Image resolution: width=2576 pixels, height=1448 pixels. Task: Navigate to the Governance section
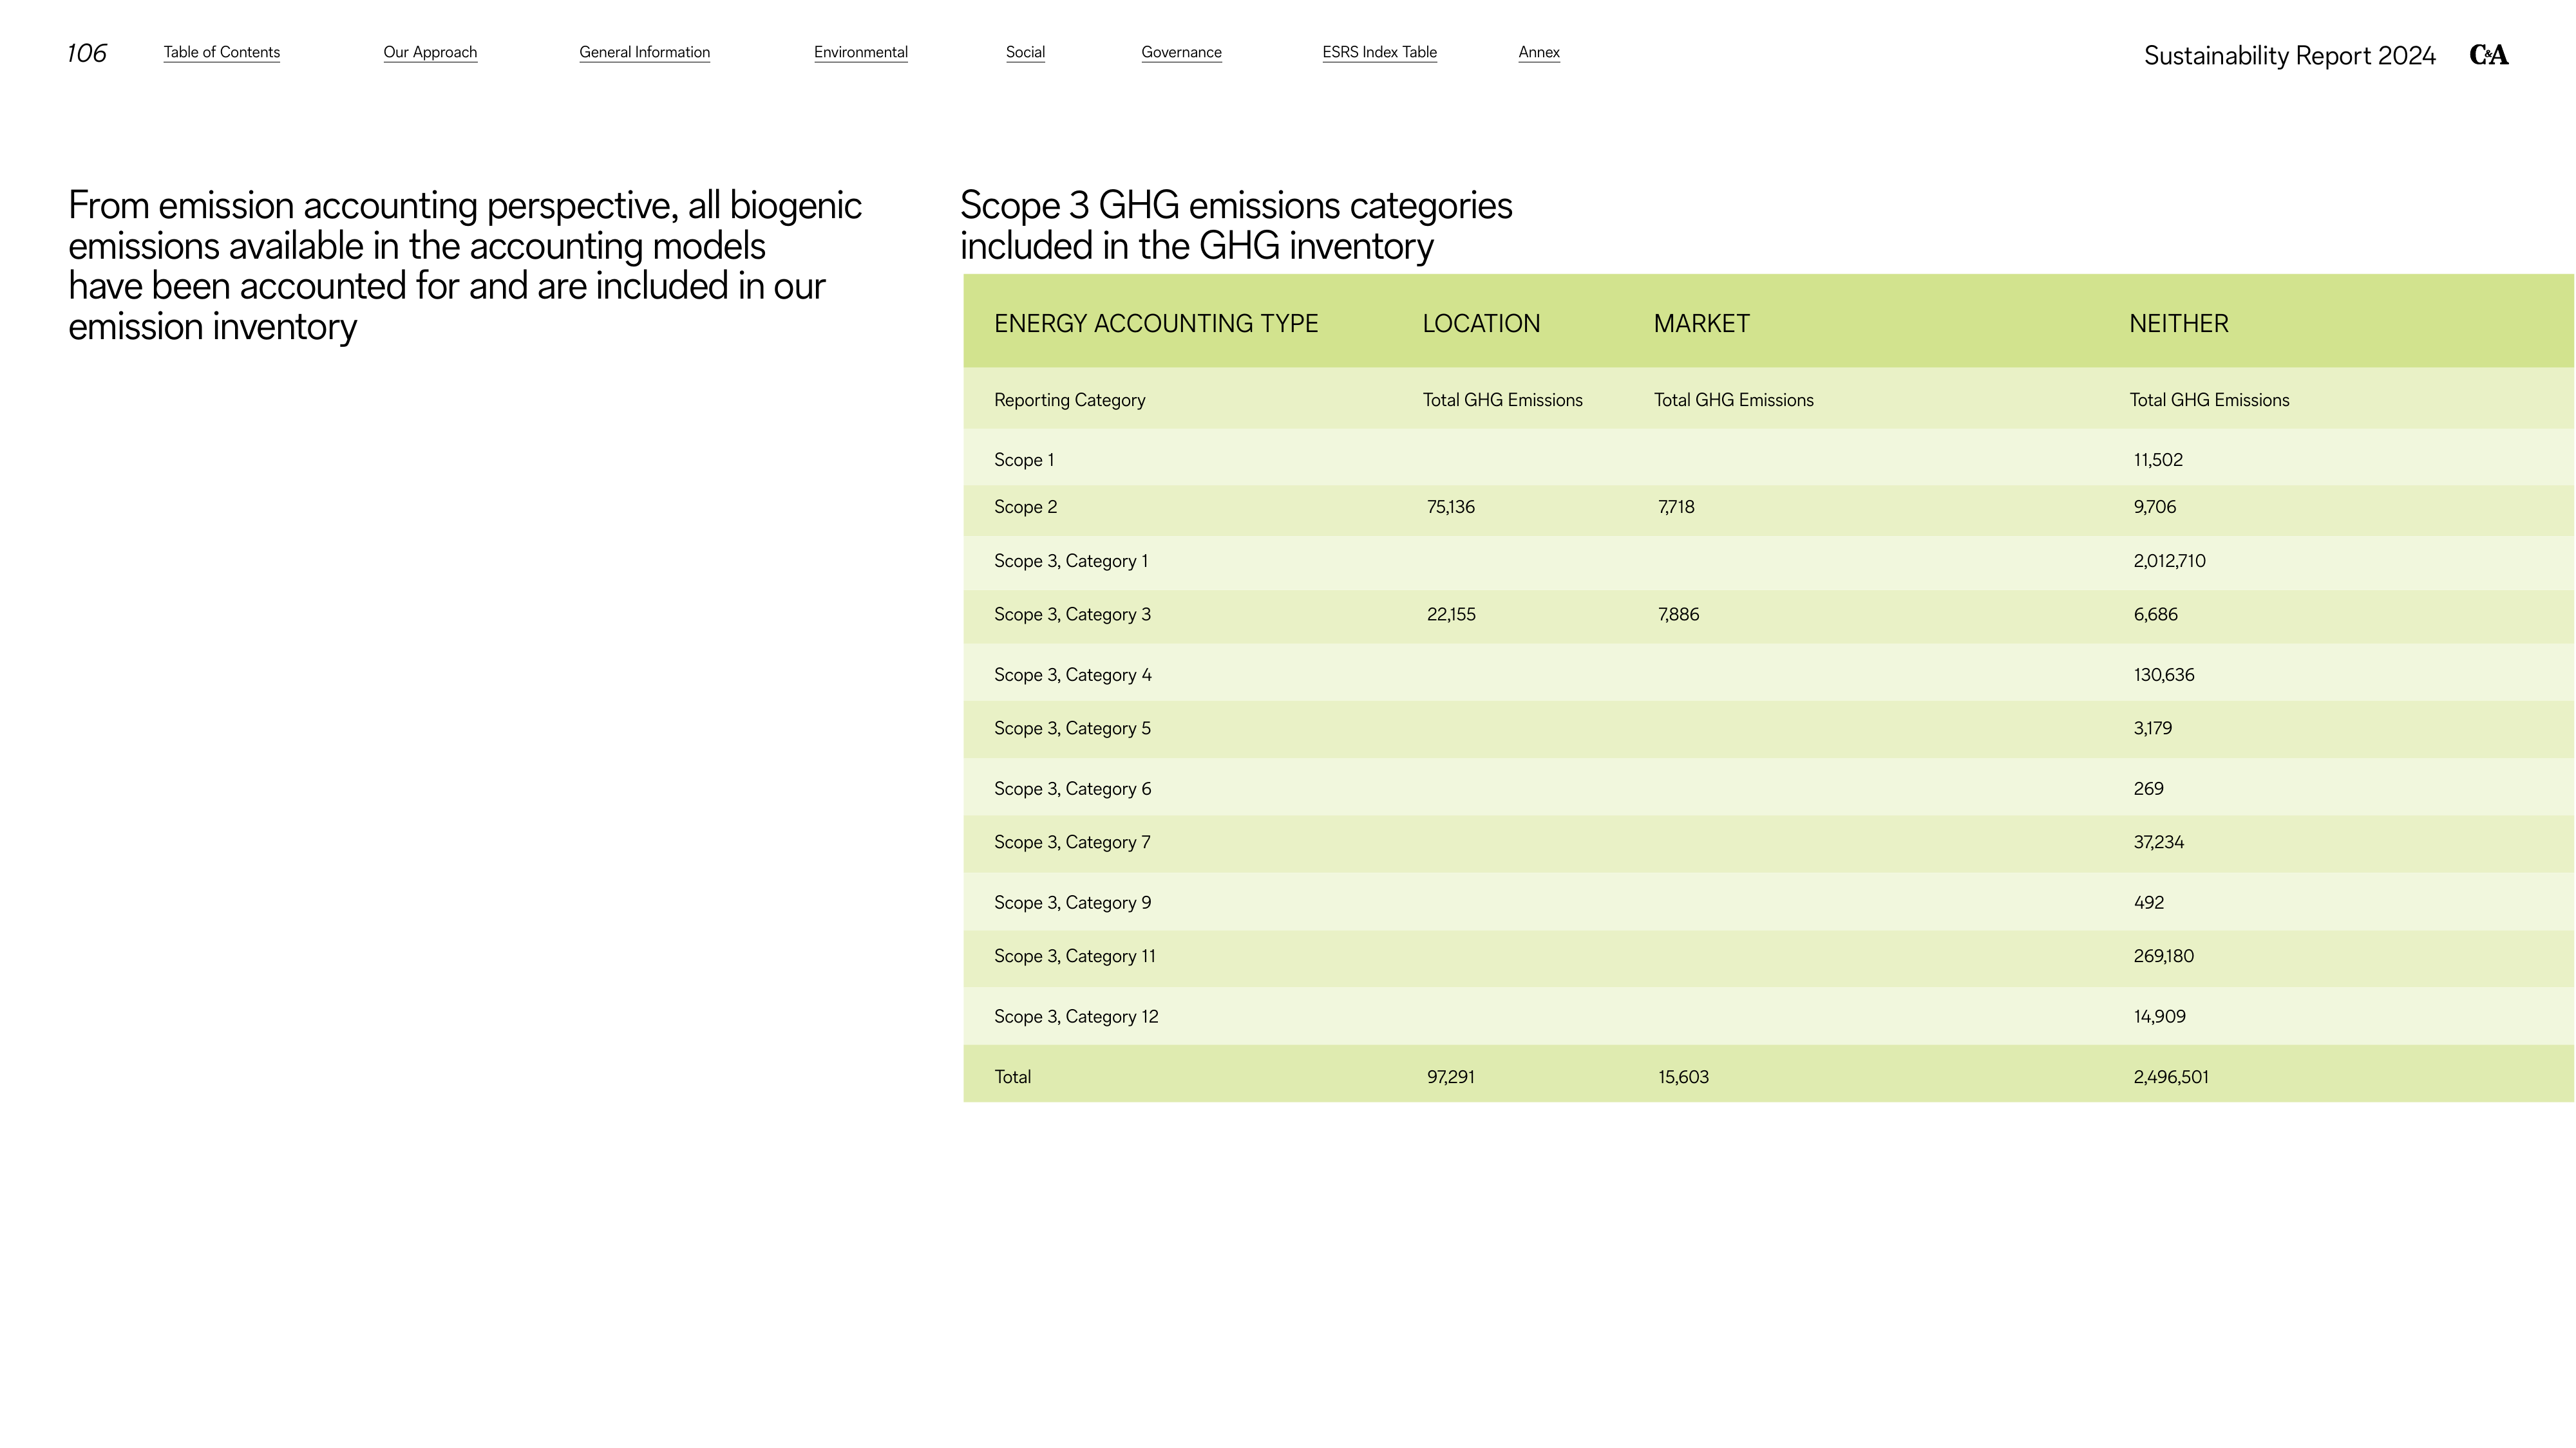(1181, 52)
